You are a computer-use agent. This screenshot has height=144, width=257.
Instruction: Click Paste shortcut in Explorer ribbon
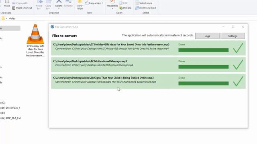coord(22,8)
